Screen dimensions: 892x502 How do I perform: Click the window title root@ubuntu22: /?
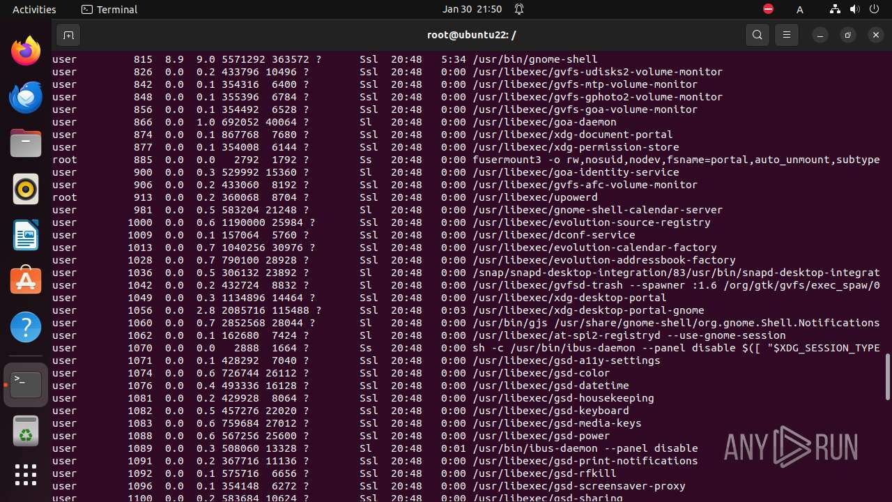(472, 35)
